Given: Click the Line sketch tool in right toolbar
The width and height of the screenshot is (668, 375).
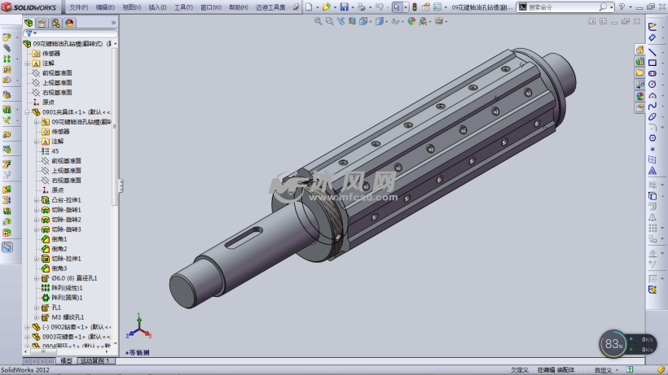Looking at the screenshot, I should point(652,52).
